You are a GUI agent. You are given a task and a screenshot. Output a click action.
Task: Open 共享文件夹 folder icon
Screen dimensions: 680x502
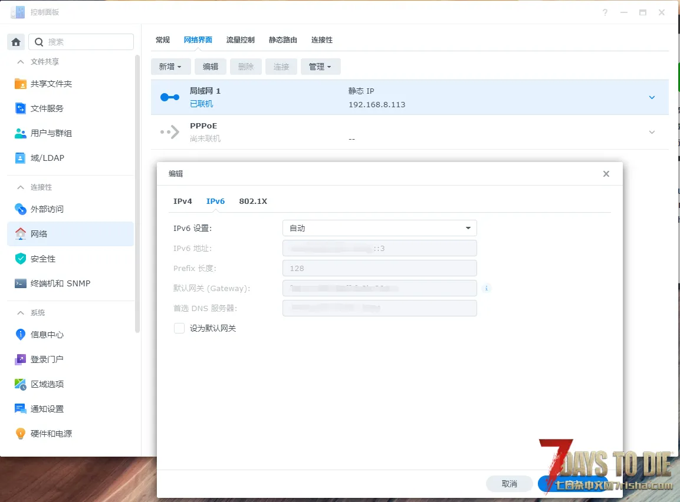pos(21,84)
